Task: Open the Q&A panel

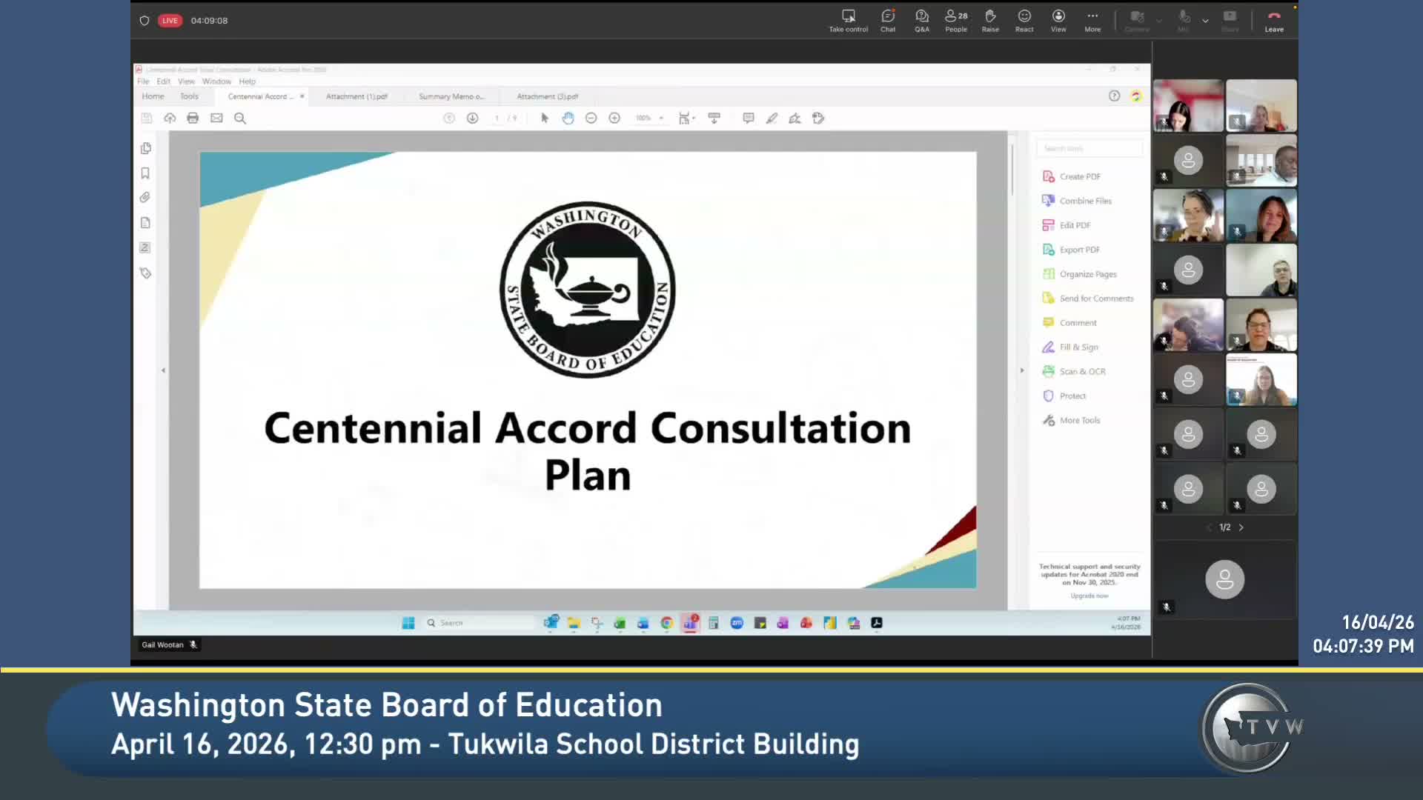Action: point(921,20)
